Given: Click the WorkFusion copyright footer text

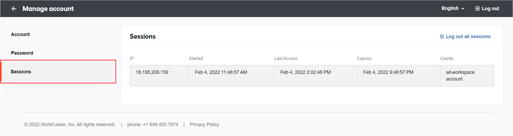Looking at the screenshot, I should click(x=70, y=125).
